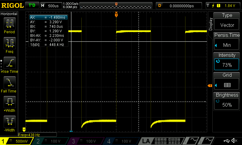
Task: Click the grid style icon
Action: (227, 85)
